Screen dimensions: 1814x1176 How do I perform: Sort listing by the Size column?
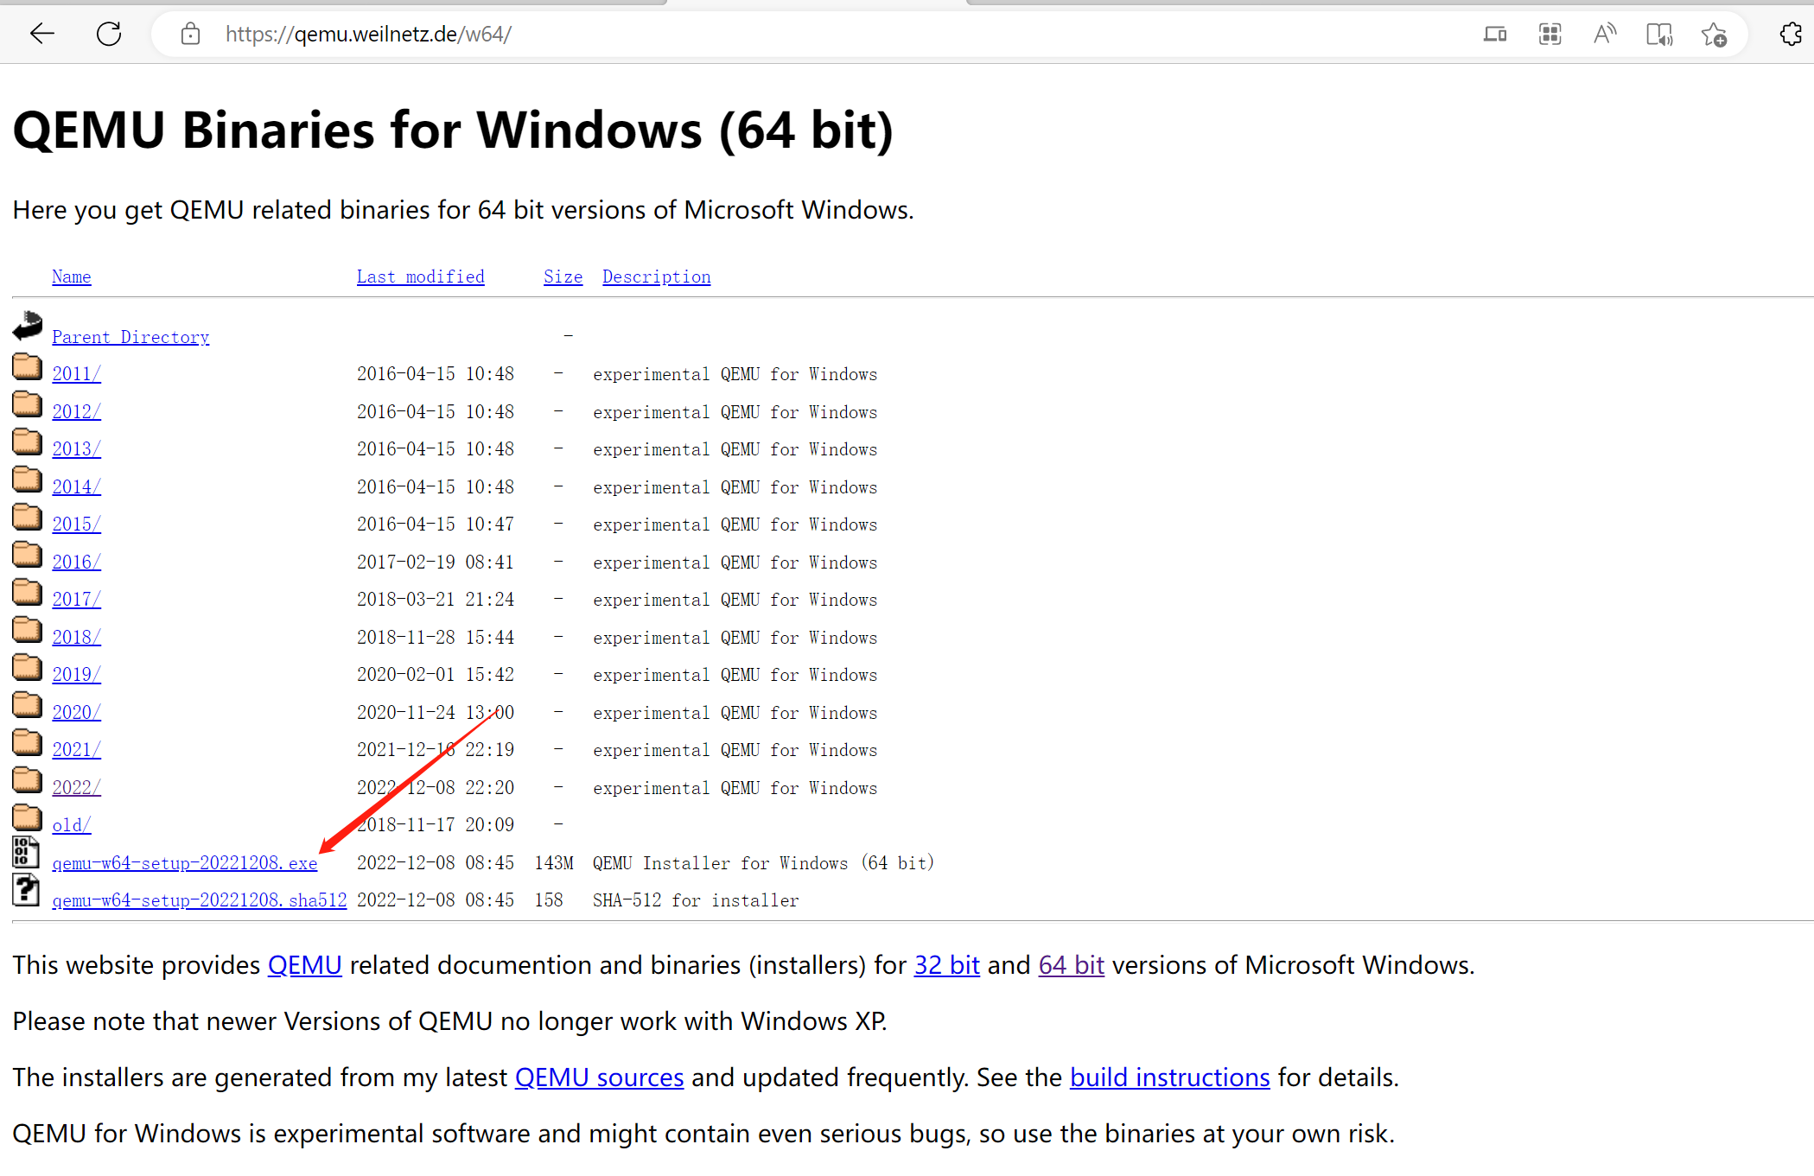coord(563,277)
